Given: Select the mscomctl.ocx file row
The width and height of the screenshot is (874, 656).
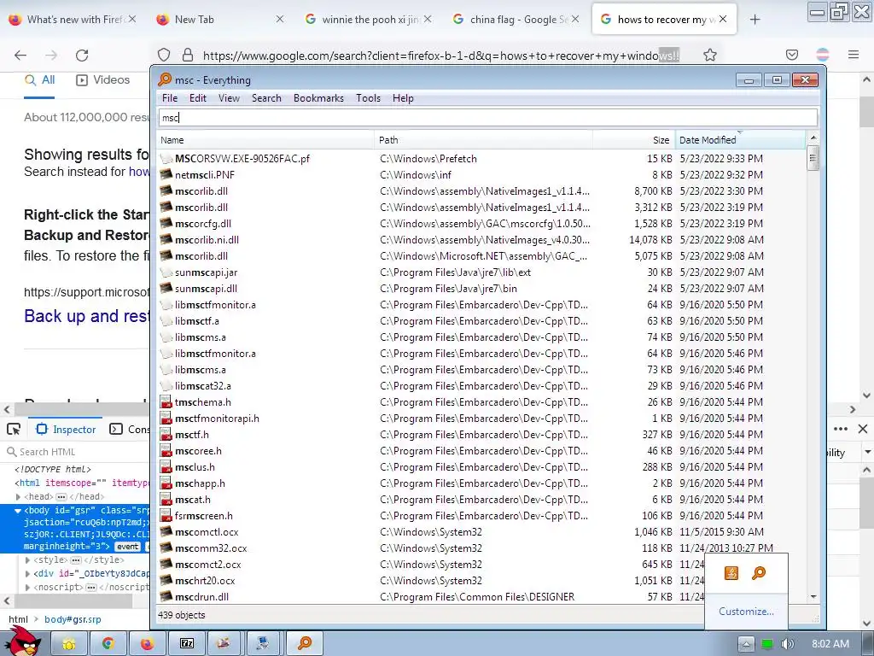Looking at the screenshot, I should point(482,532).
